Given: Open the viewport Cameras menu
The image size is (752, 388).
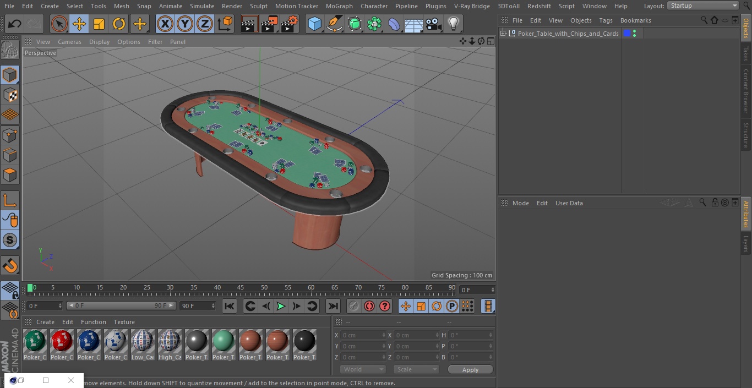Looking at the screenshot, I should click(69, 42).
